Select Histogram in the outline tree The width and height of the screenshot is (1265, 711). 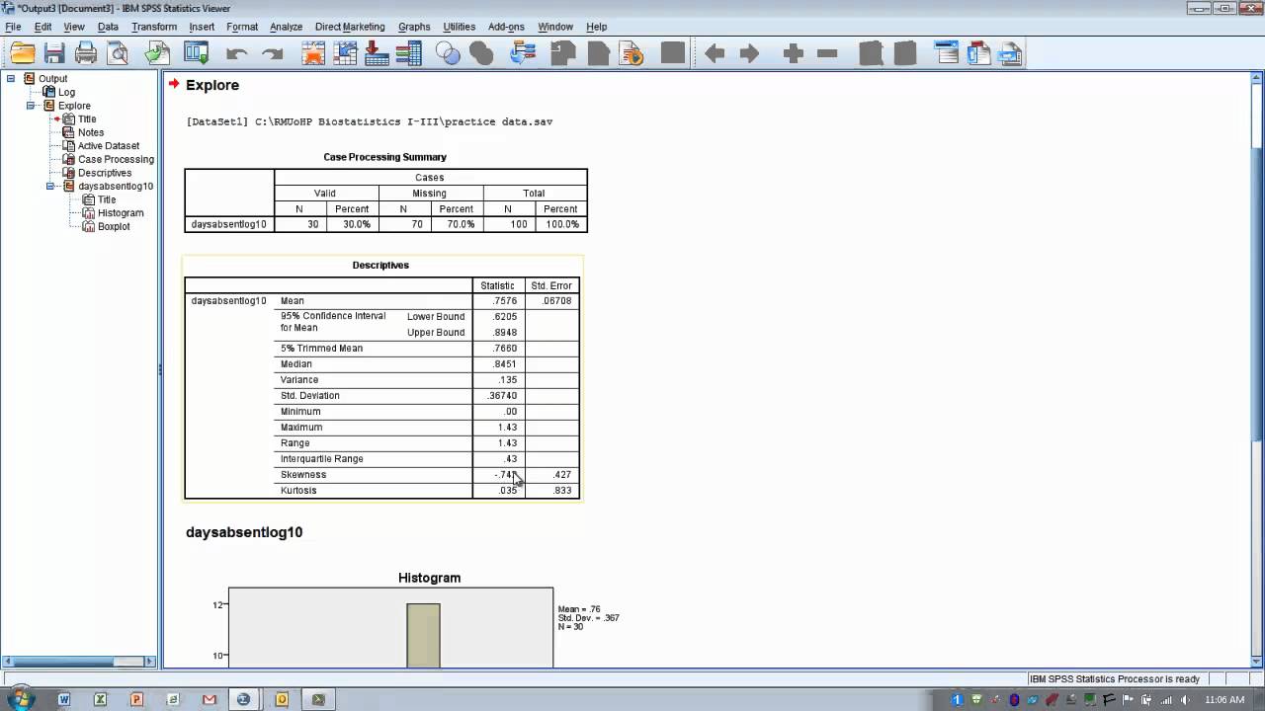click(121, 213)
